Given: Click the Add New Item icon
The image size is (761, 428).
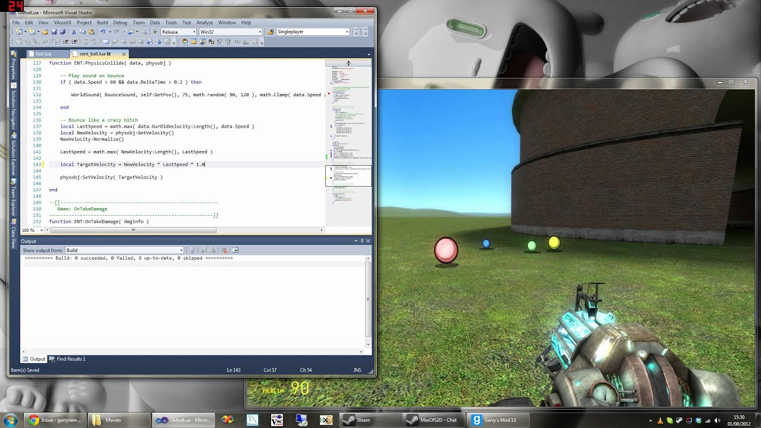Looking at the screenshot, I should (32, 32).
